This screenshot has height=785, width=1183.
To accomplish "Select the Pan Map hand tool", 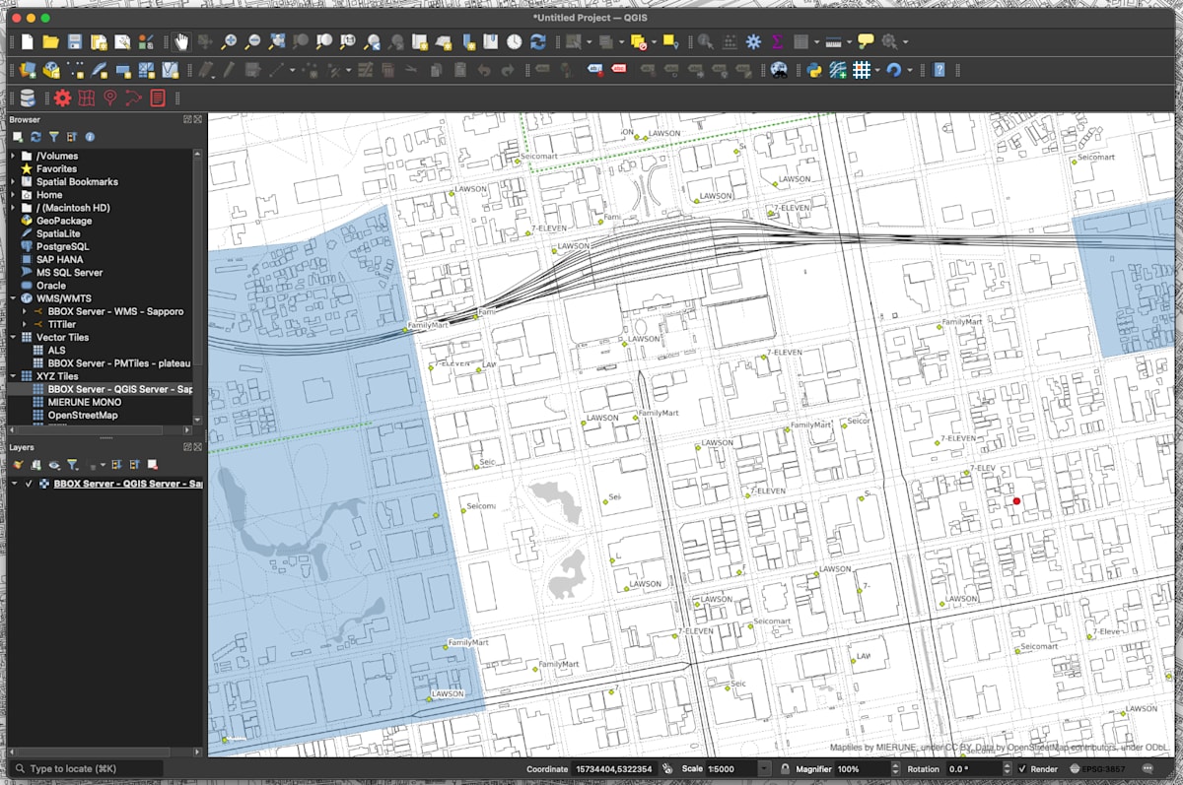I will [181, 41].
